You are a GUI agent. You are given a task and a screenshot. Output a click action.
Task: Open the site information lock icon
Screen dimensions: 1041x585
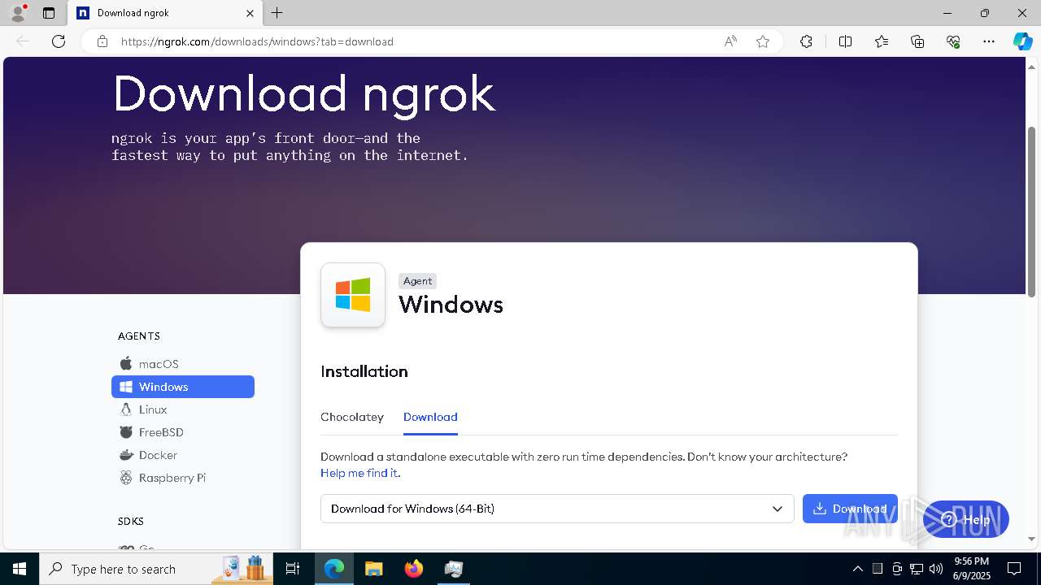pos(102,41)
